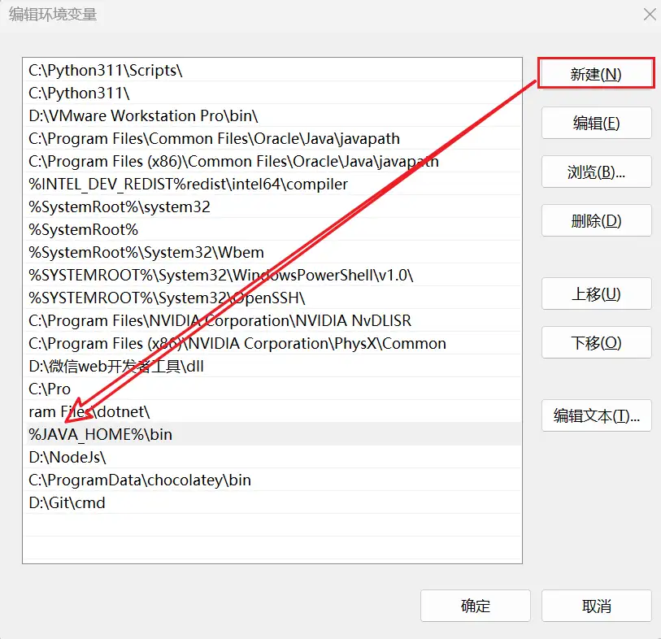Screen dimensions: 661x639
Task: Select D:\VMware Workstation Pro\bin\ entry
Action: click(x=143, y=116)
